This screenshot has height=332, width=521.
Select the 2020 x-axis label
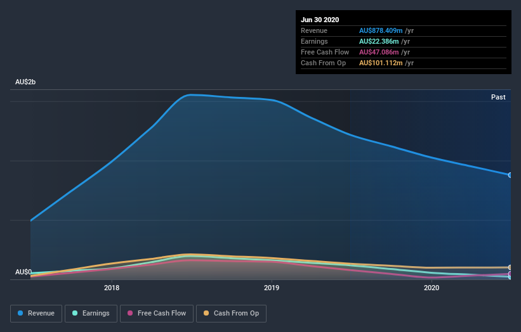432,288
